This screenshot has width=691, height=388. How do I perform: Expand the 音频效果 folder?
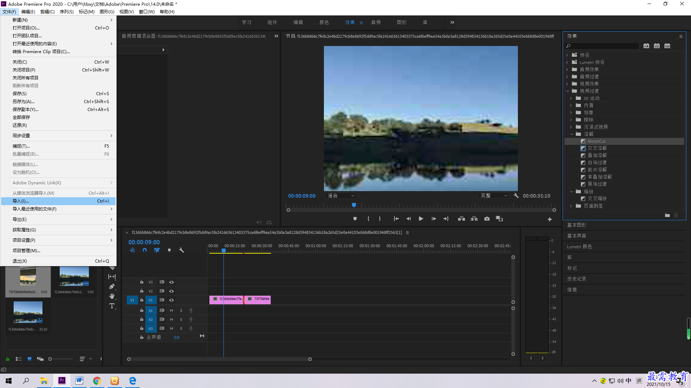point(567,69)
